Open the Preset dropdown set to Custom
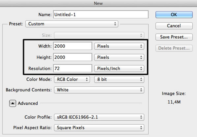This screenshot has width=197, height=137. point(72,24)
